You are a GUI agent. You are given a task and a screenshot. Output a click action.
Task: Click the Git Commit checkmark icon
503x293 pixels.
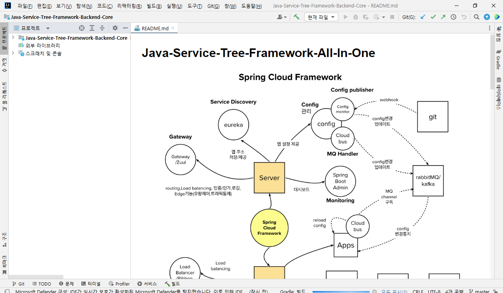pyautogui.click(x=433, y=17)
